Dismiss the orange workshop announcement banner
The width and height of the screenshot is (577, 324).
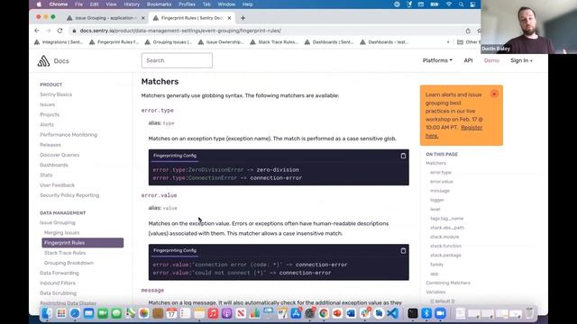click(494, 94)
